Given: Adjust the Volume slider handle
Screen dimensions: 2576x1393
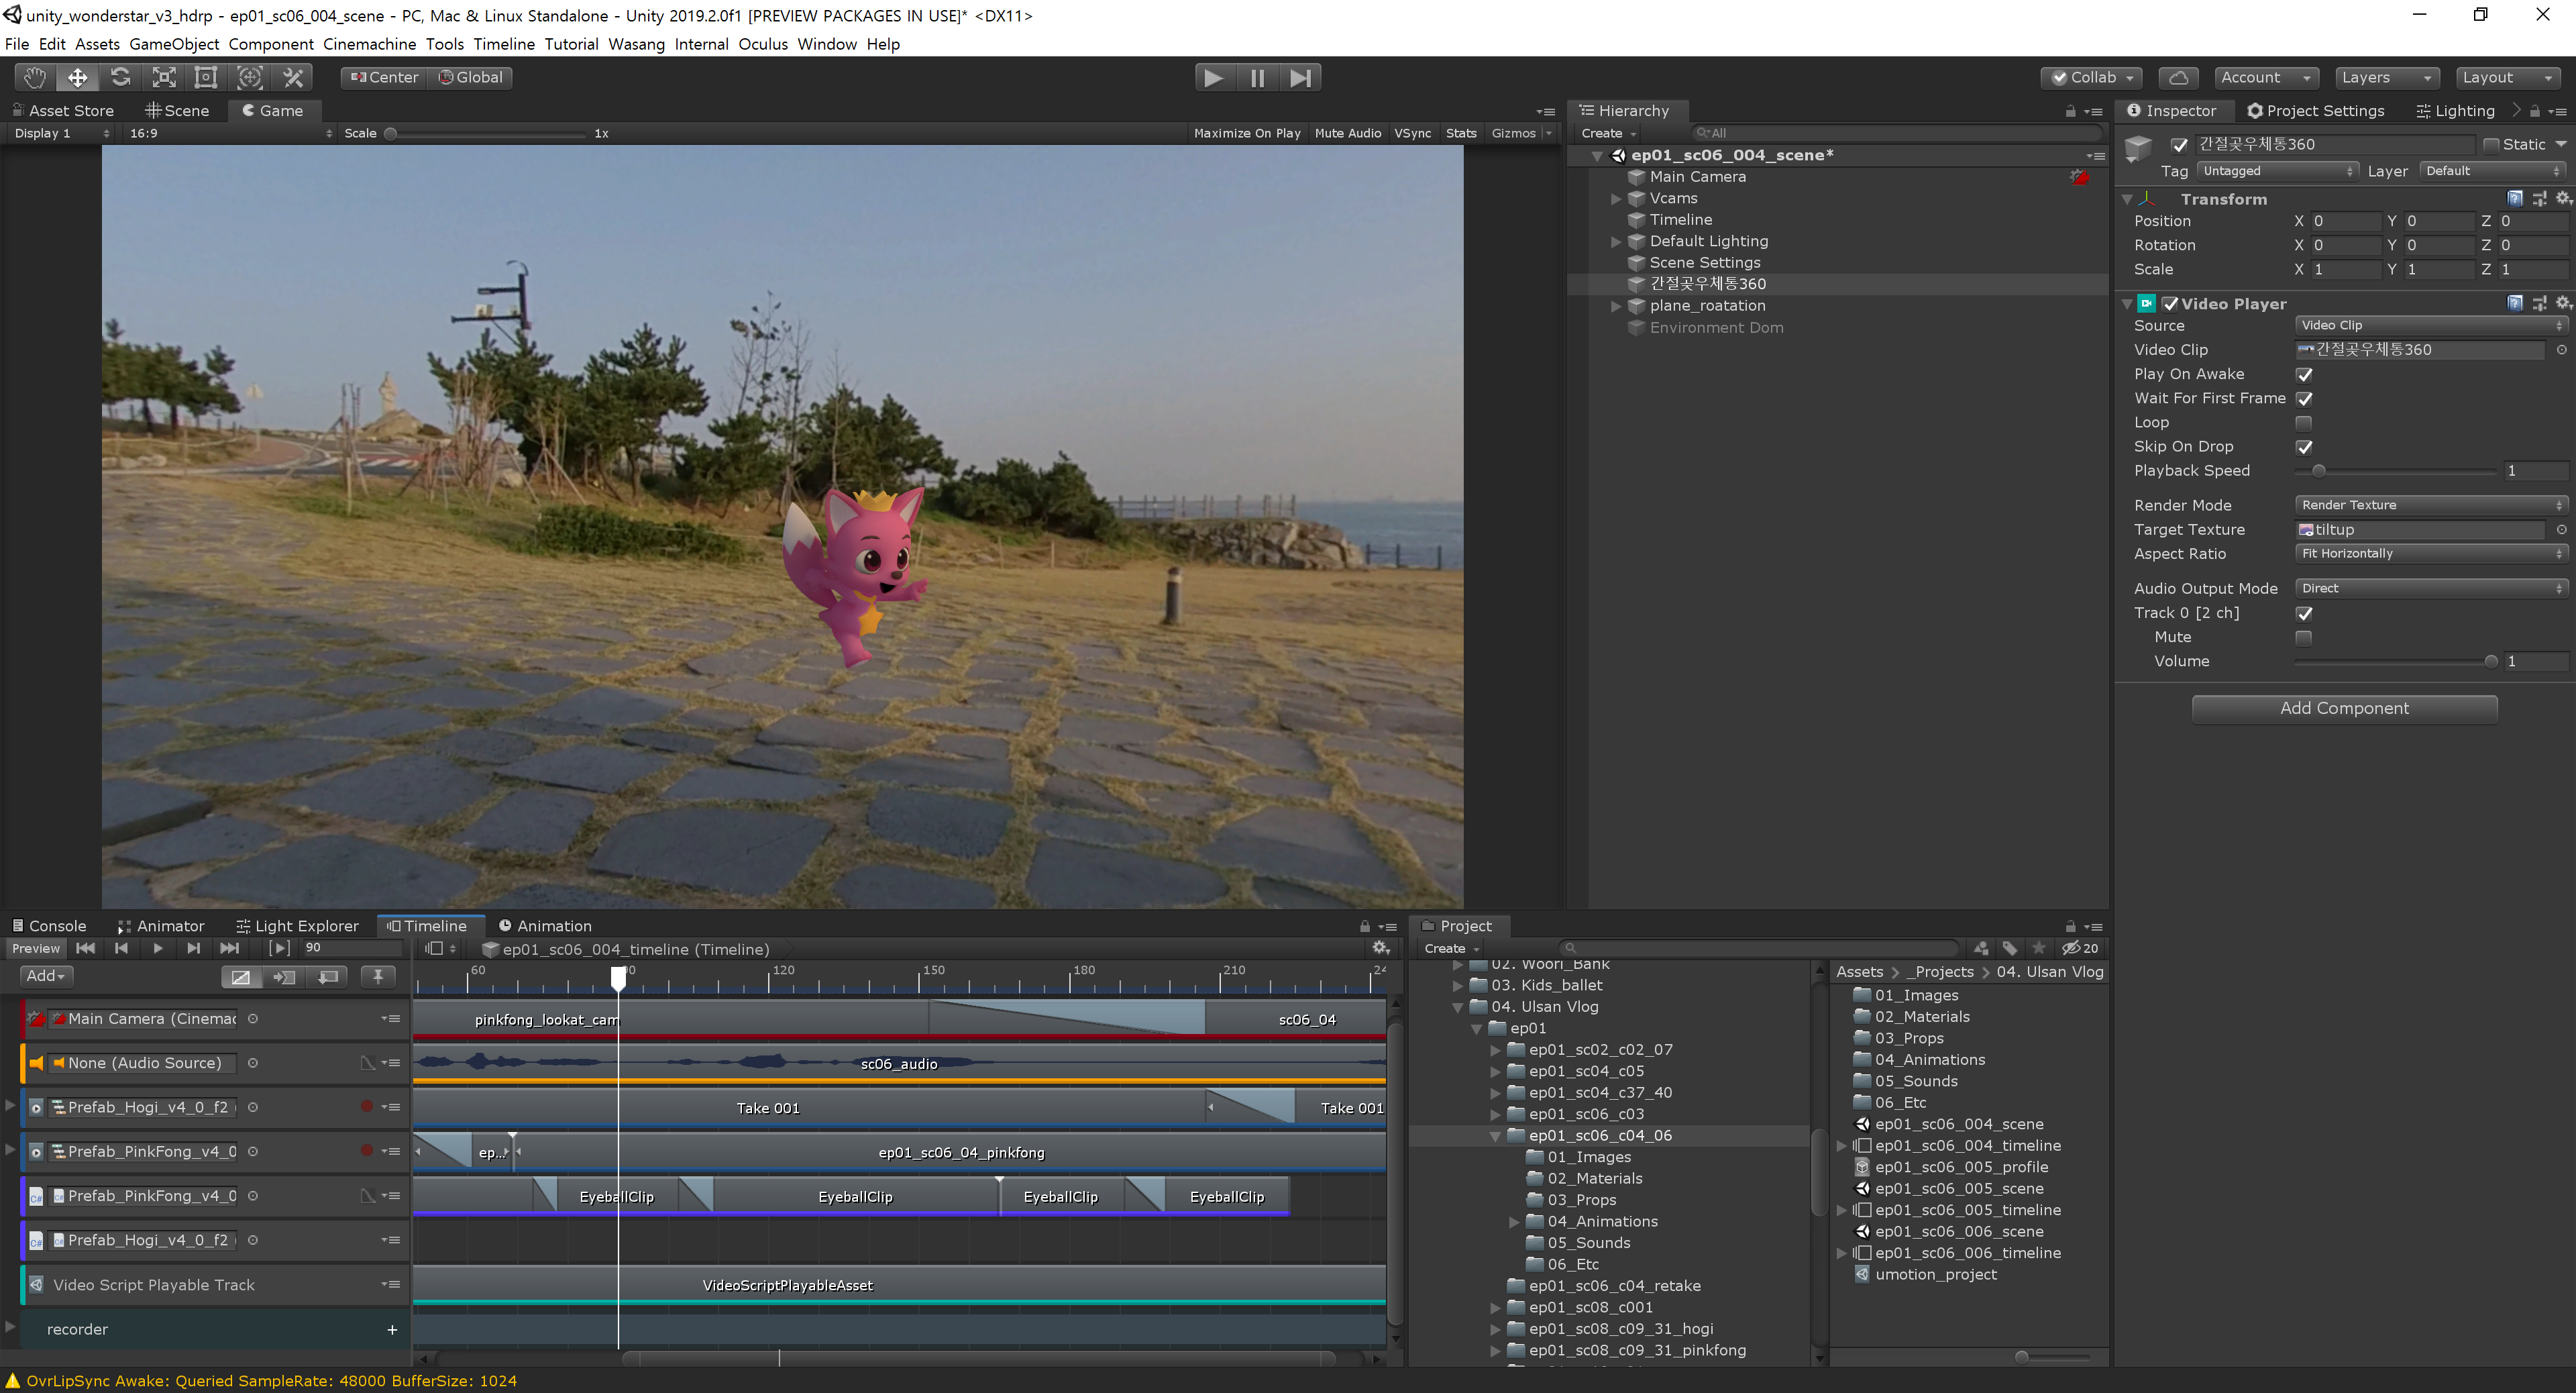Looking at the screenshot, I should coord(2490,661).
